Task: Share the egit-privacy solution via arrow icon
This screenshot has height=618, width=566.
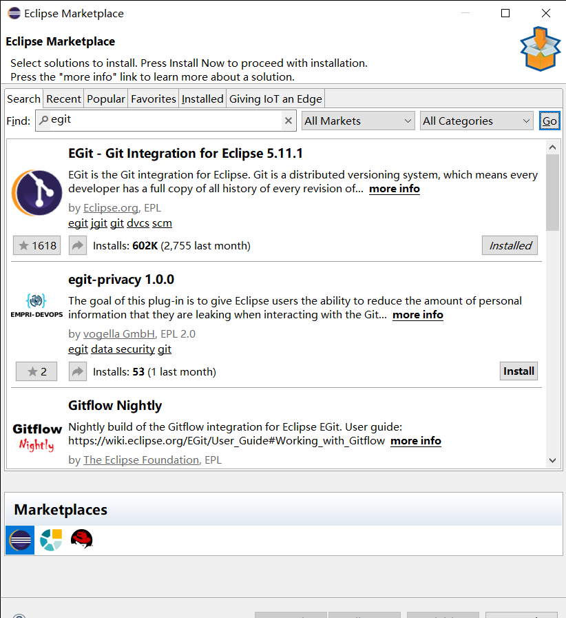Action: pyautogui.click(x=78, y=371)
